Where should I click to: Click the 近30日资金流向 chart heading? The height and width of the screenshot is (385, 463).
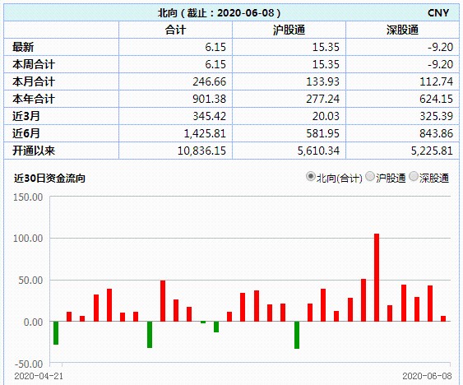(x=49, y=179)
